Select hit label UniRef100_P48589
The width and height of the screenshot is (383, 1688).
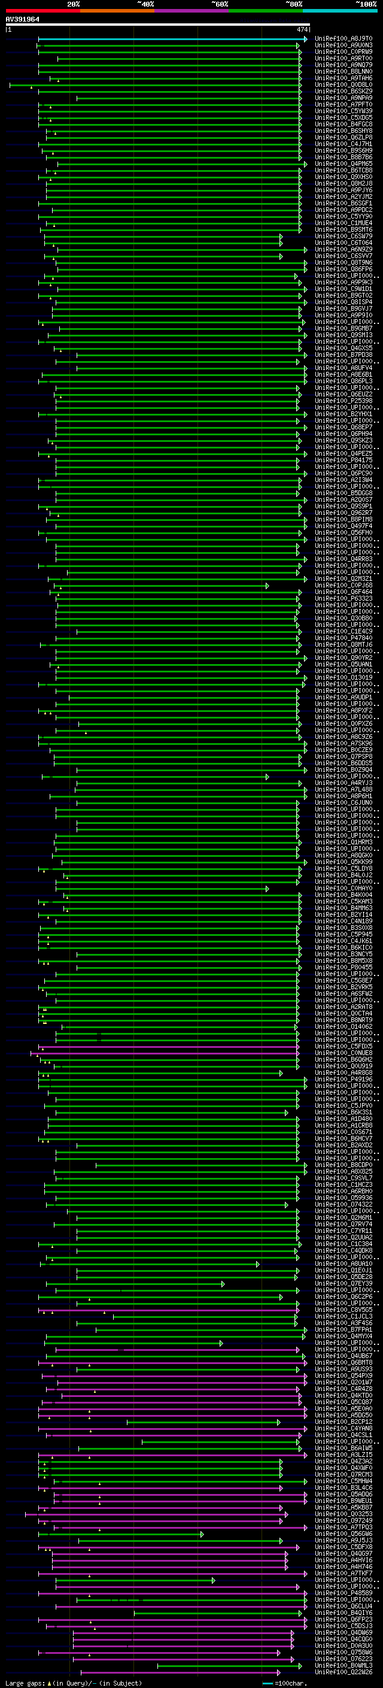(344, 1592)
